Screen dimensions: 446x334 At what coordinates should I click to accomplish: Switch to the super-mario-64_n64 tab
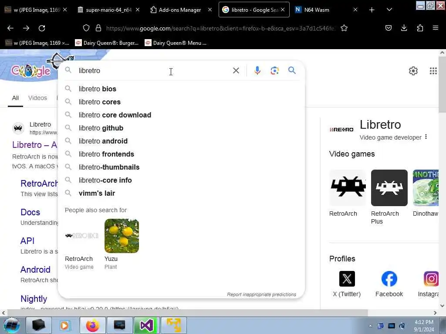tap(108, 10)
